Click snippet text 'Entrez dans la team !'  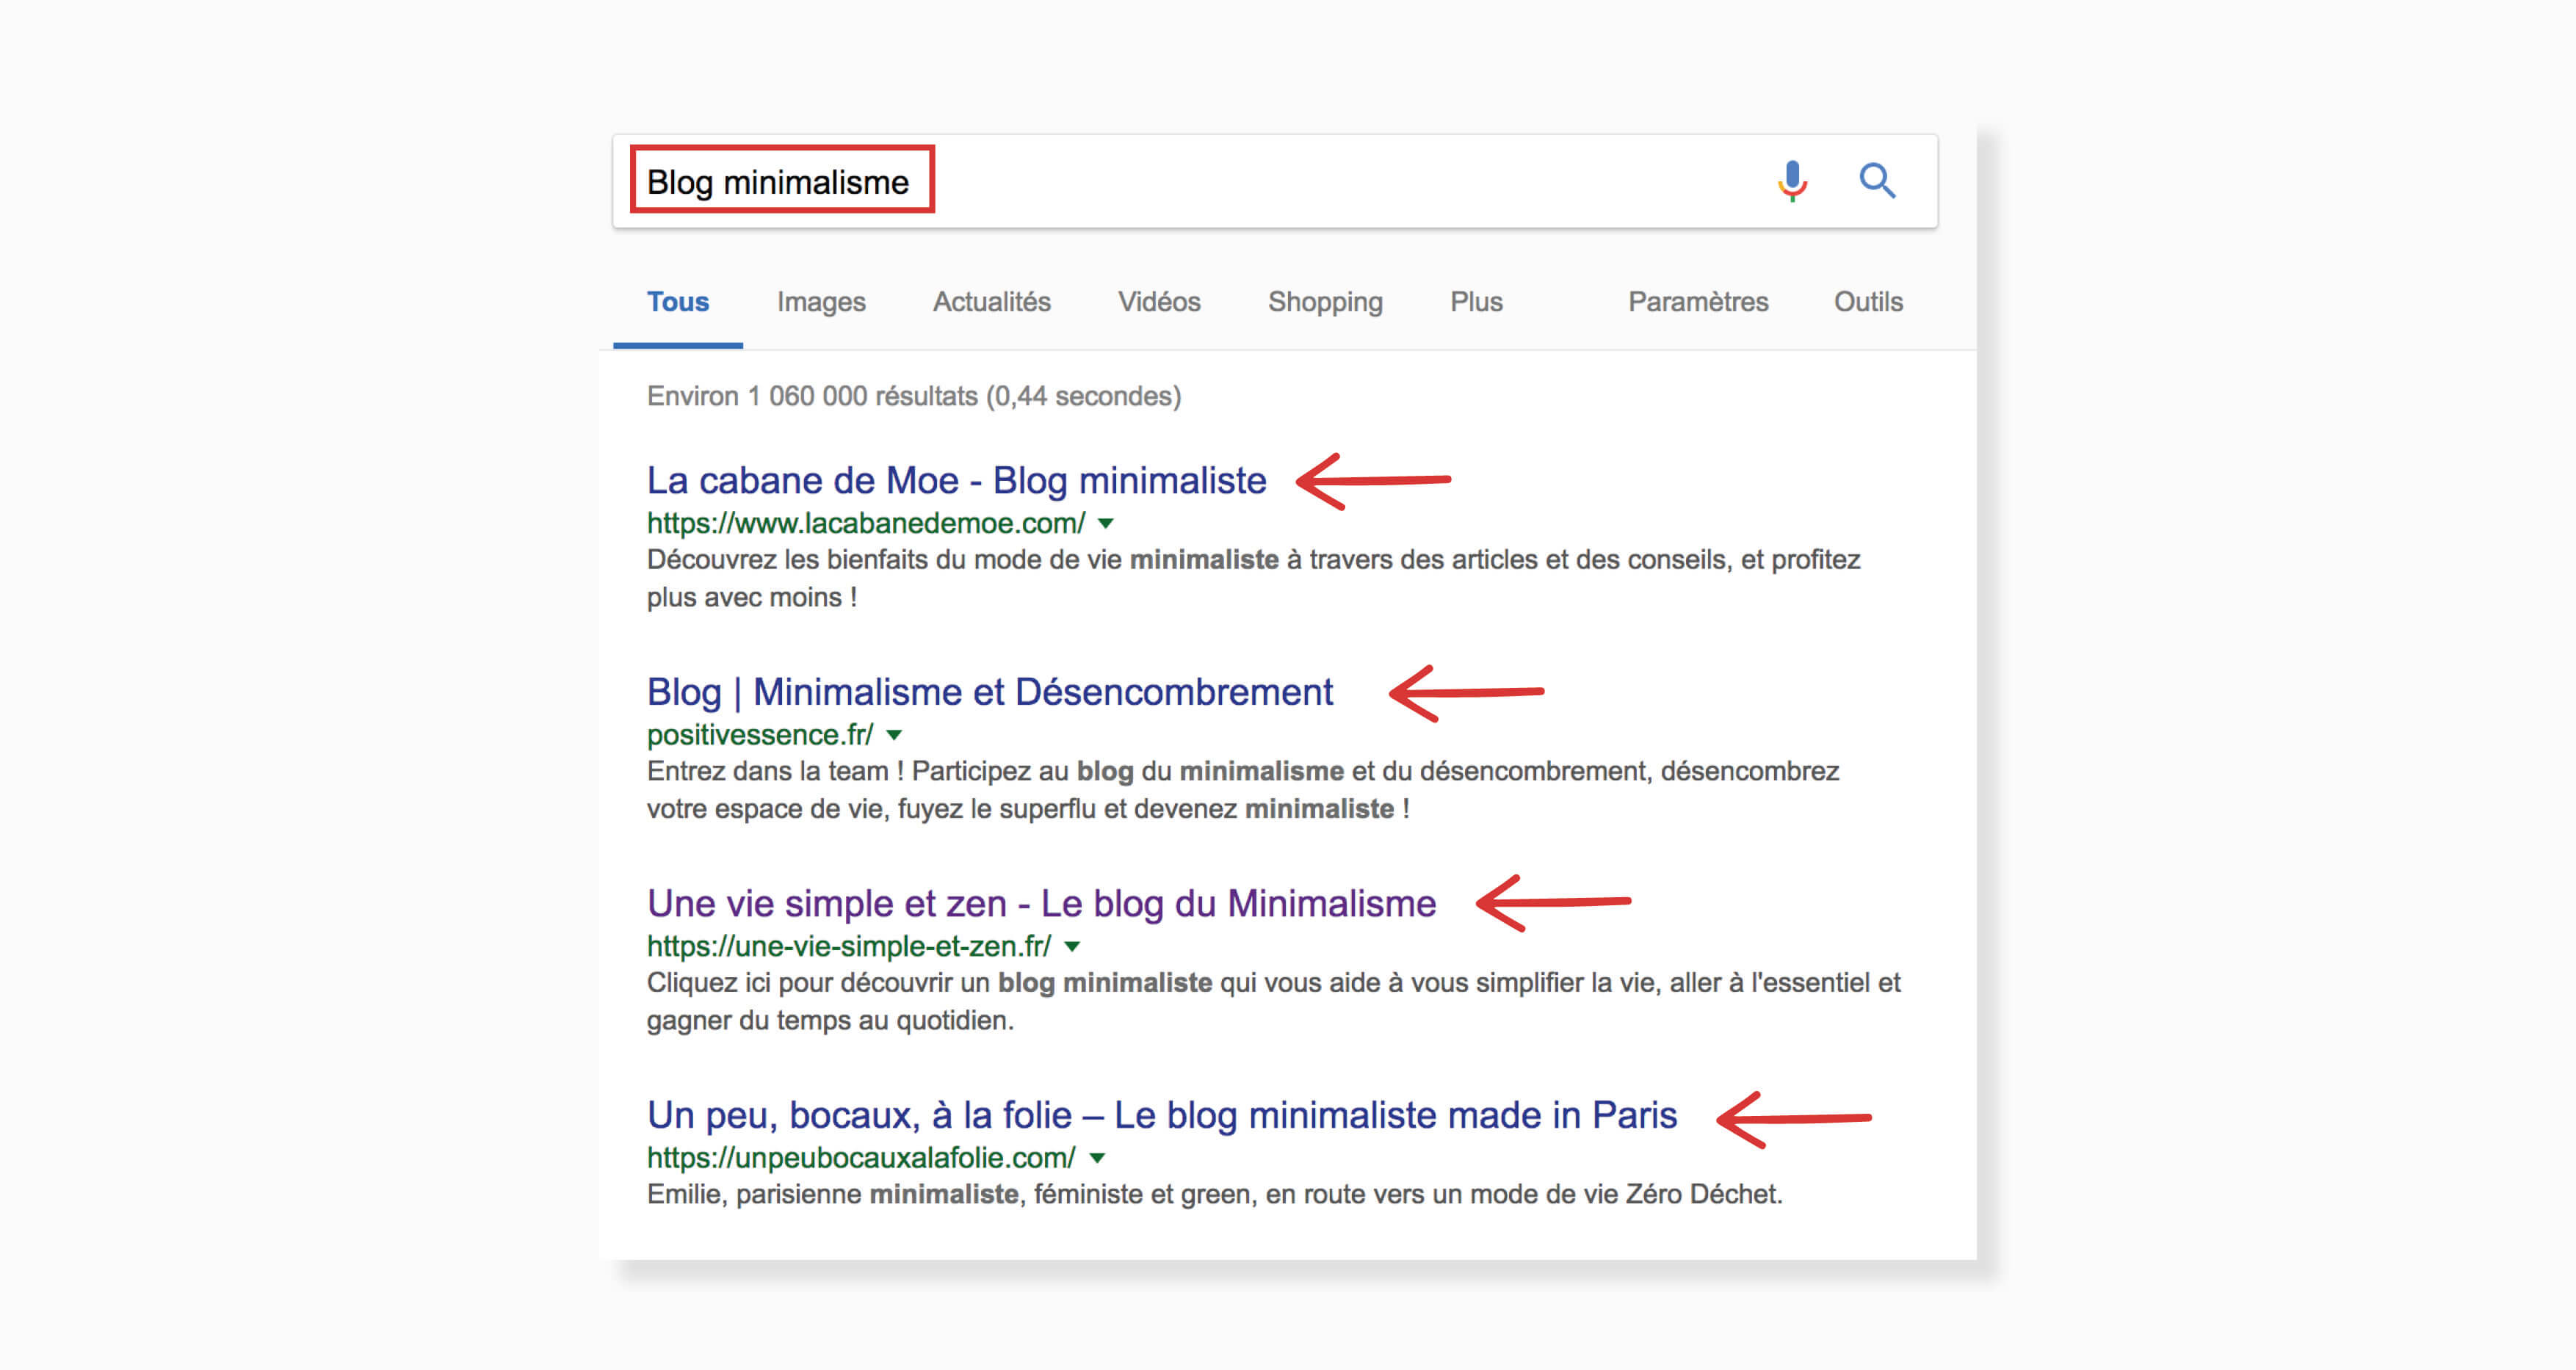tap(775, 771)
